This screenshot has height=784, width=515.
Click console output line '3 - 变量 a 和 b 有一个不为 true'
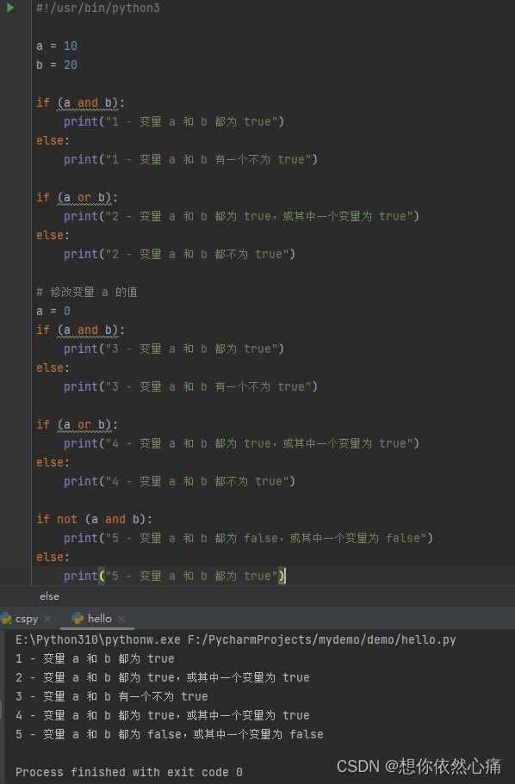click(112, 696)
